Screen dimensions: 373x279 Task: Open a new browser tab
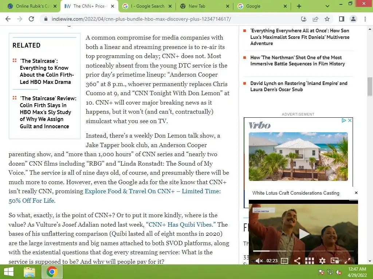pos(299,6)
